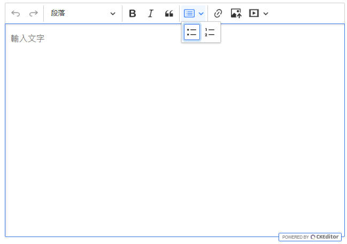
Task: Collapse the list type dropdown arrow
Action: point(201,14)
